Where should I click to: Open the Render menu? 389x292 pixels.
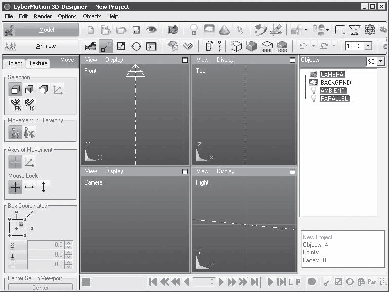pyautogui.click(x=43, y=16)
